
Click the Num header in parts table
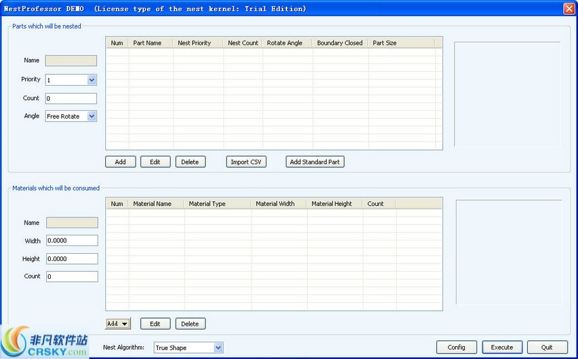118,43
